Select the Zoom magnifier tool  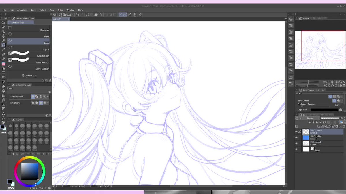[3, 22]
